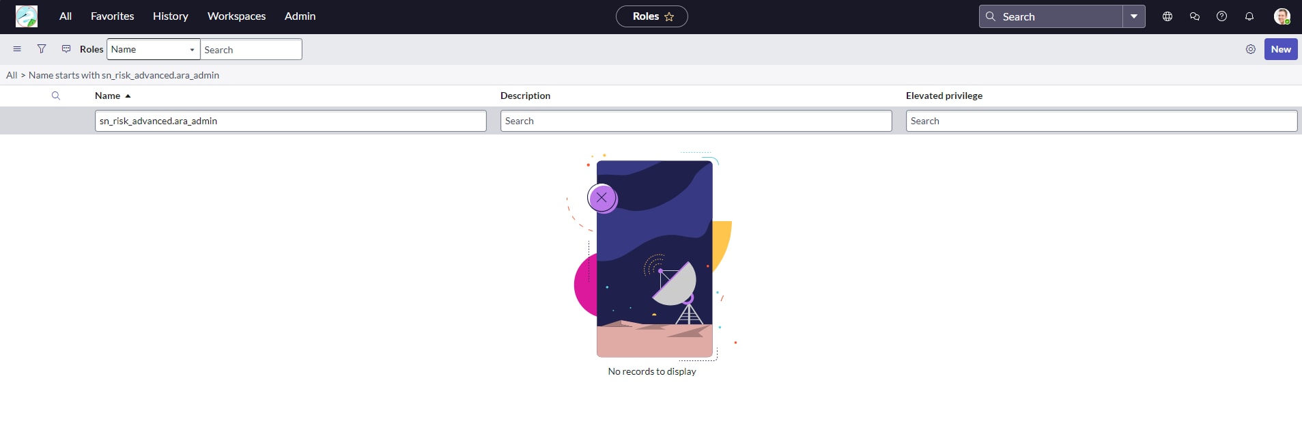Screen dimensions: 1302x430
Task: Click the All breadcrumb link
Action: coord(12,75)
